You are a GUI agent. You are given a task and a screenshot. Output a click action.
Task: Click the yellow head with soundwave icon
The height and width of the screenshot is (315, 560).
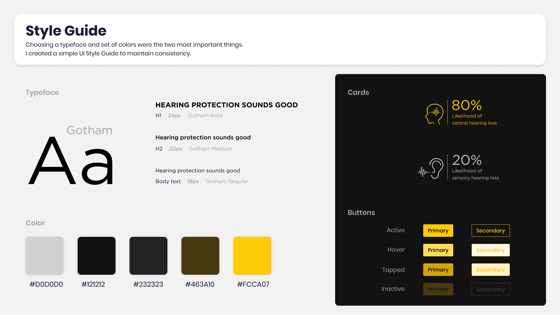coord(434,114)
